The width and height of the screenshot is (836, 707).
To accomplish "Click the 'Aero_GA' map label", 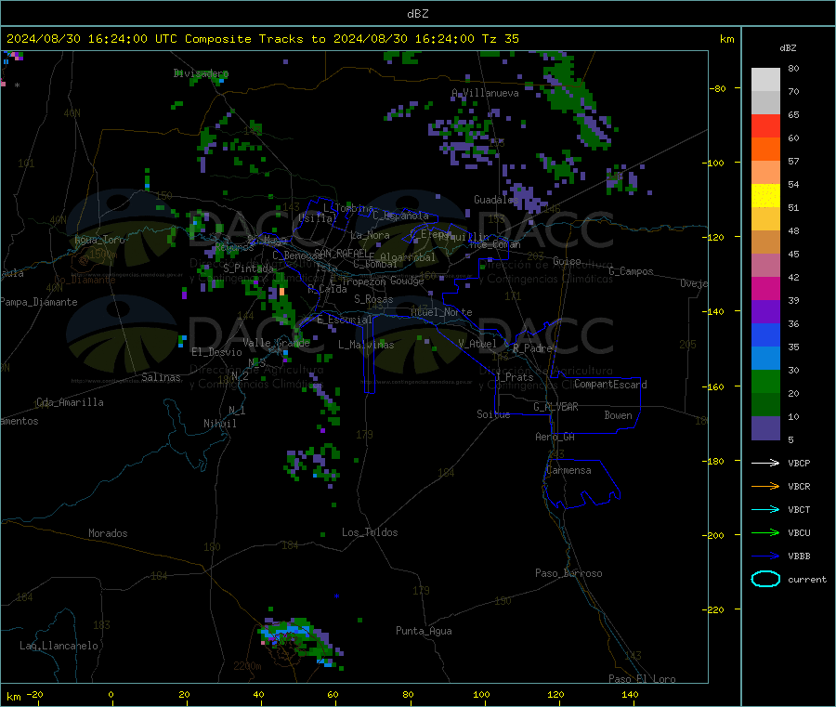I will (x=555, y=437).
